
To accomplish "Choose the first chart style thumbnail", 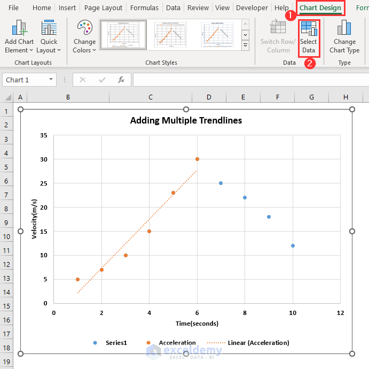I will coord(123,35).
